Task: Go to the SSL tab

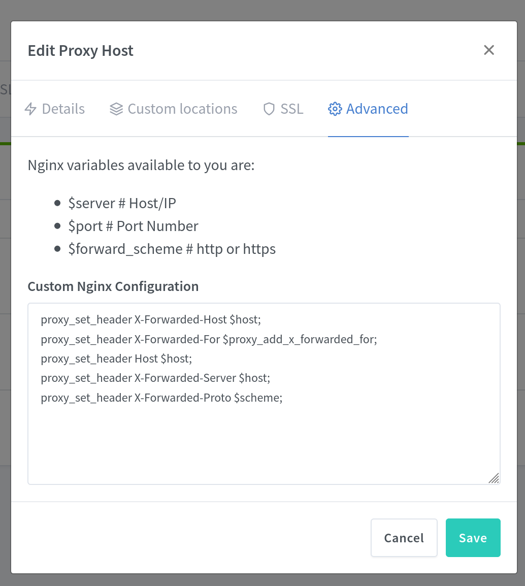Action: click(x=291, y=109)
